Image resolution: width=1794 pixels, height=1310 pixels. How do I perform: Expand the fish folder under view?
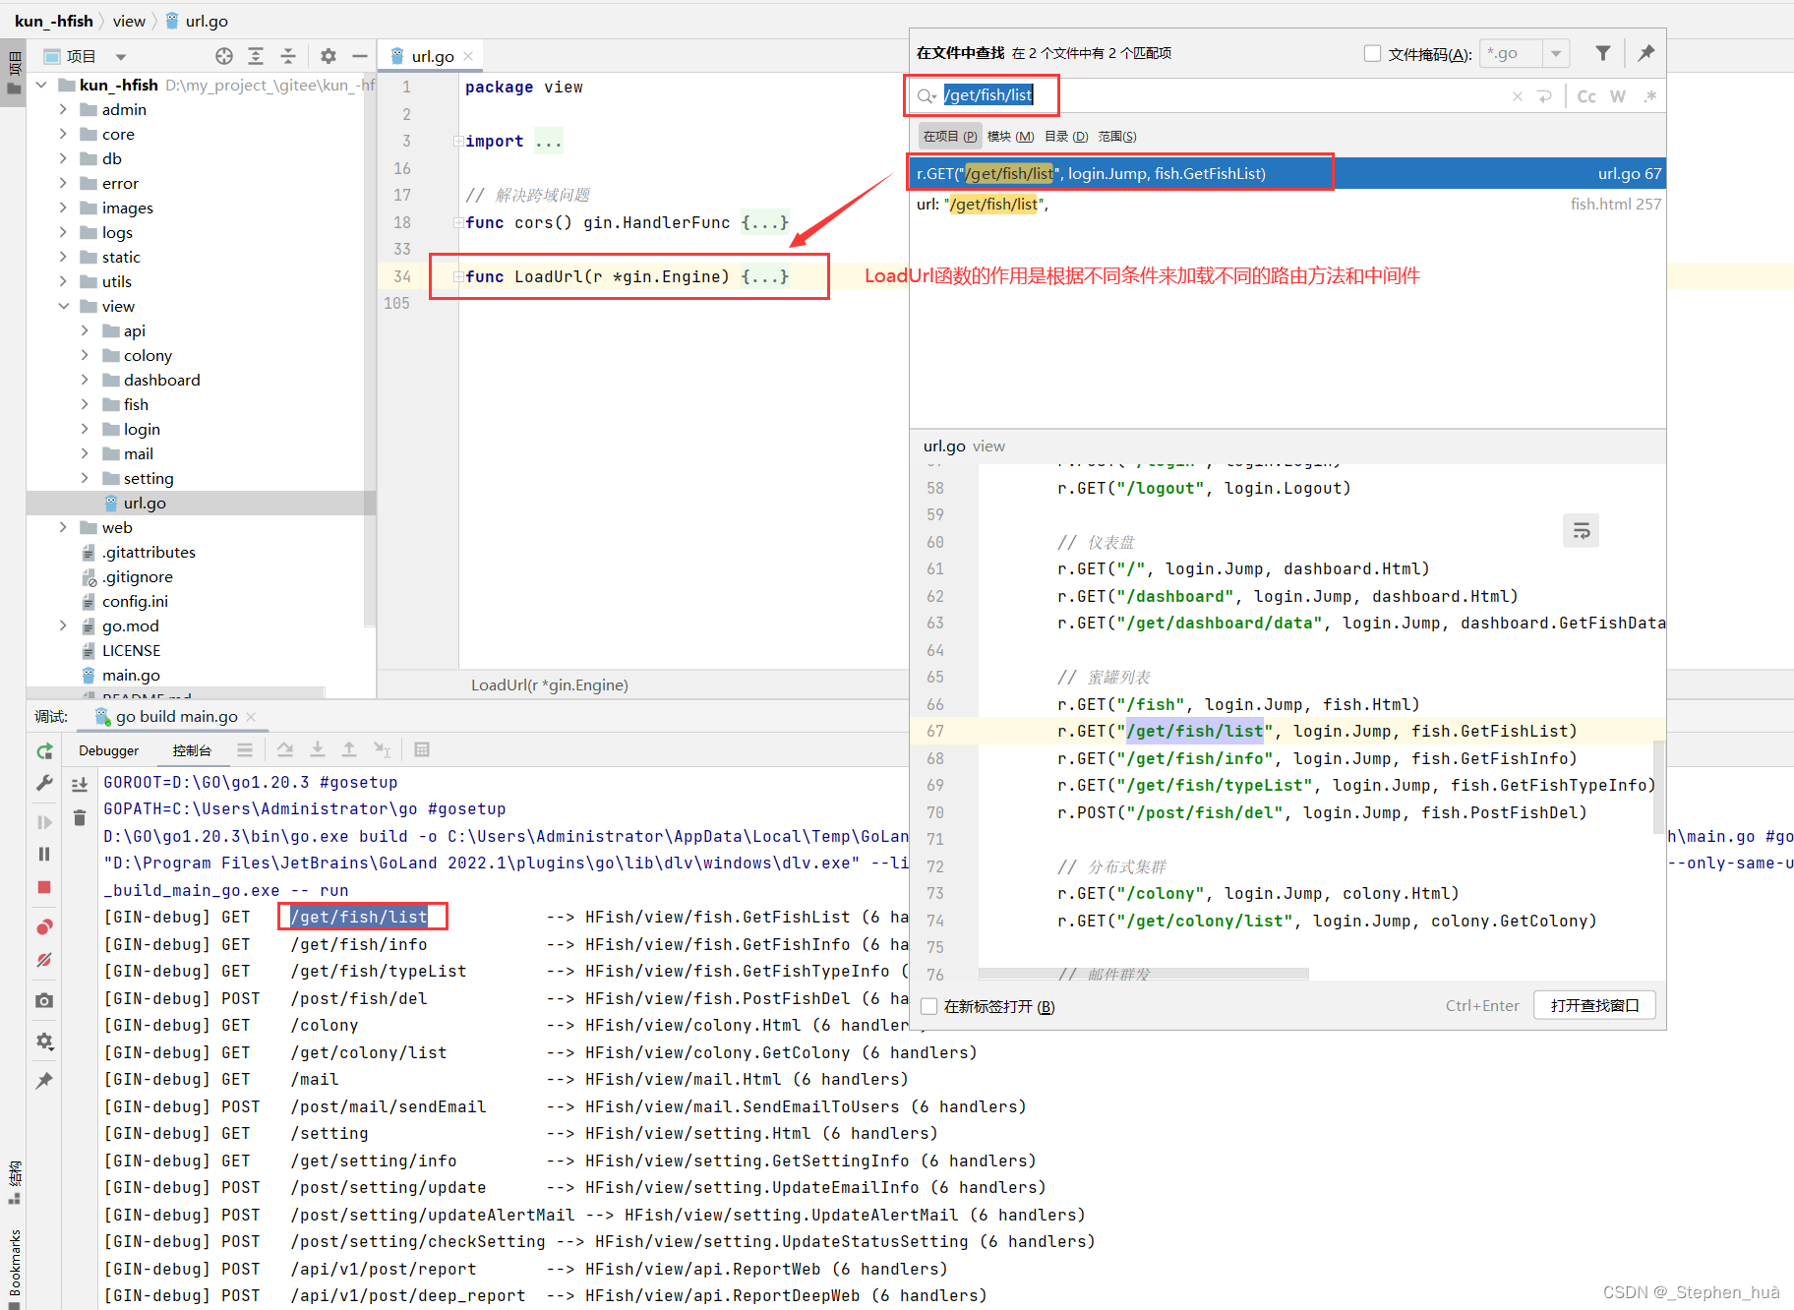point(85,404)
